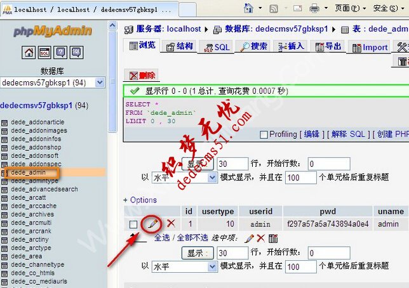Switch to the Import tab
409x288 pixels.
click(370, 48)
